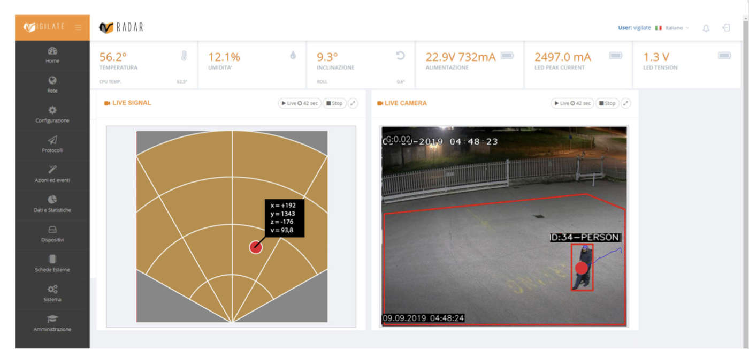Stop the Live Camera feed
Screen dimensions: 749x349
coord(607,103)
